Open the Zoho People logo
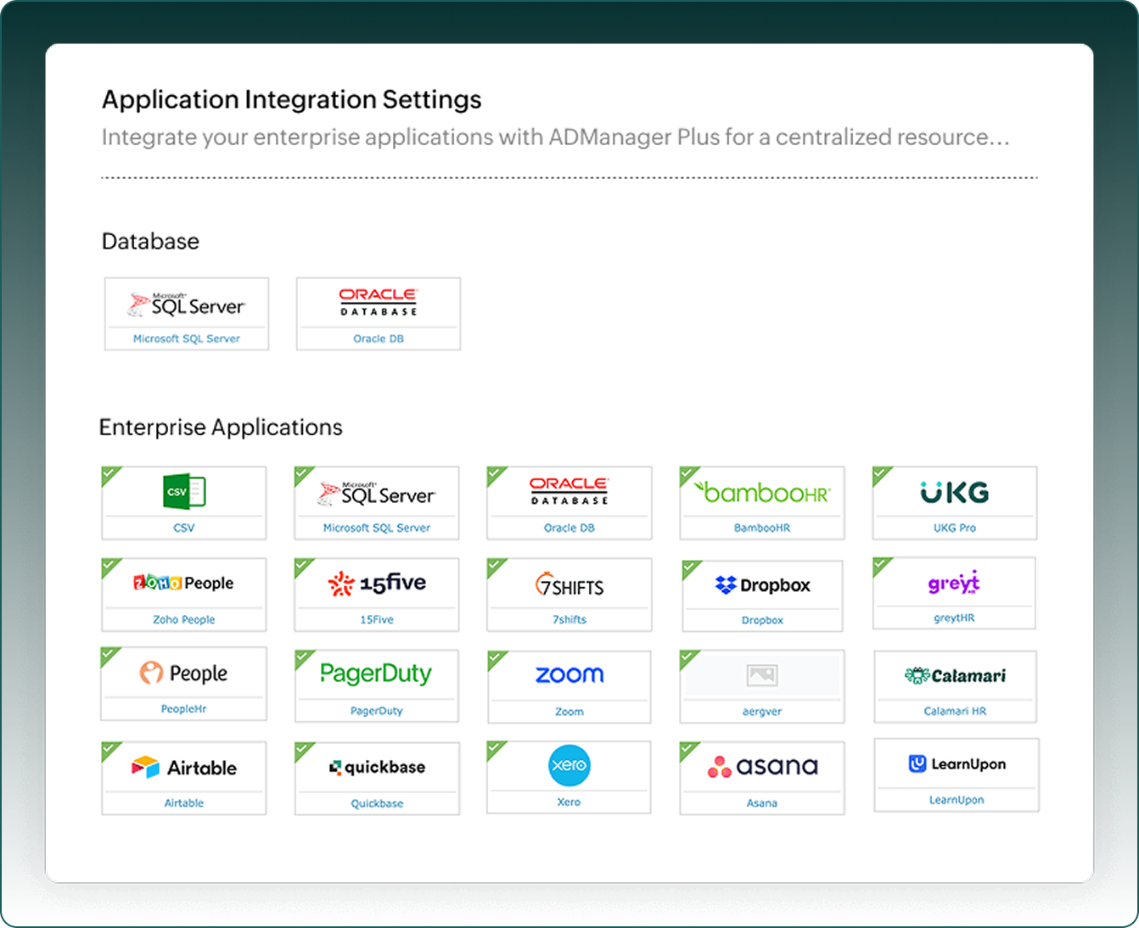1139x928 pixels. [x=183, y=583]
